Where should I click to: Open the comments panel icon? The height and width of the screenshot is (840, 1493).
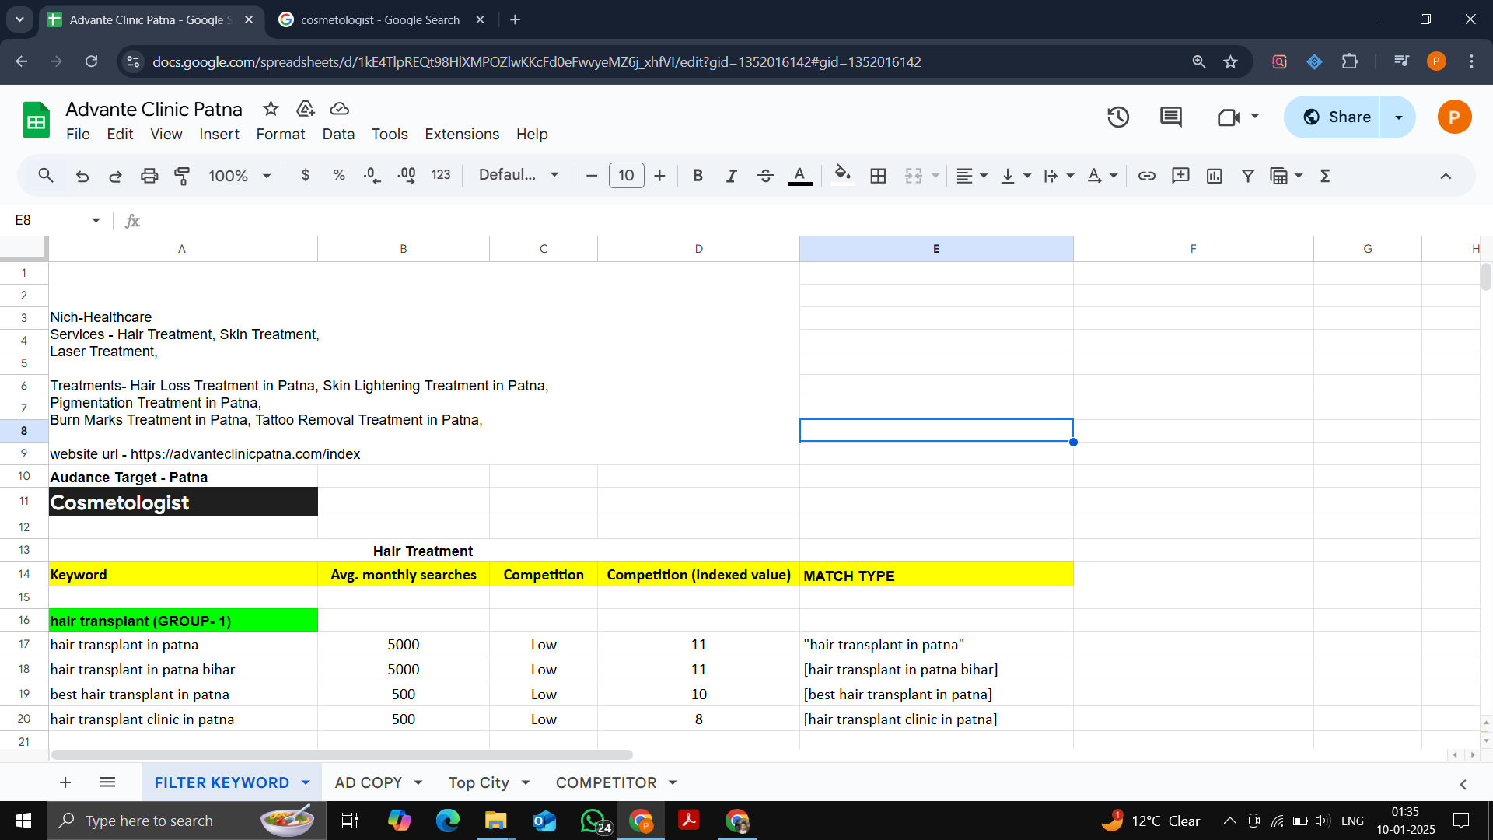pos(1170,117)
